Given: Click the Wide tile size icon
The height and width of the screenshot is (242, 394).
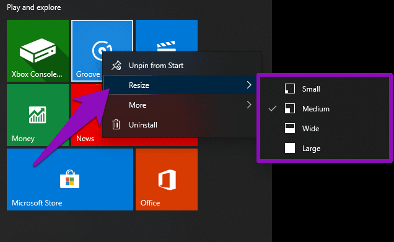Looking at the screenshot, I should point(290,129).
